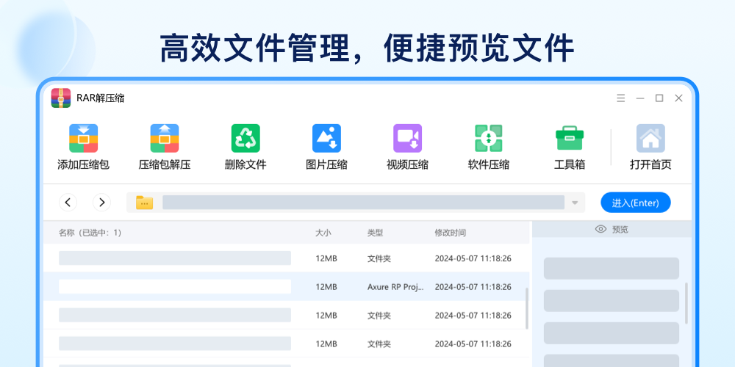
Task: Navigate forward with the right arrow button
Action: click(x=102, y=203)
